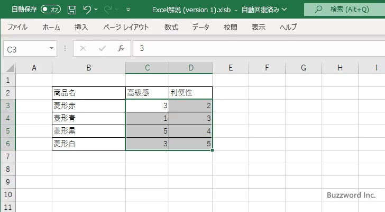This screenshot has height=212, width=385.
Task: Select row 3 header
Action: coord(8,105)
